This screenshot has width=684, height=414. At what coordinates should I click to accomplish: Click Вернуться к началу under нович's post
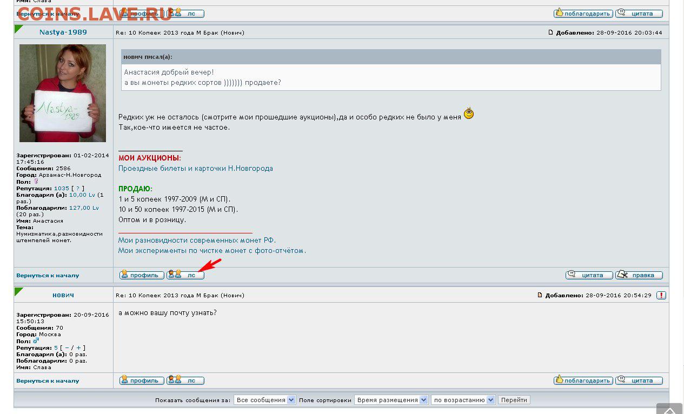[48, 380]
